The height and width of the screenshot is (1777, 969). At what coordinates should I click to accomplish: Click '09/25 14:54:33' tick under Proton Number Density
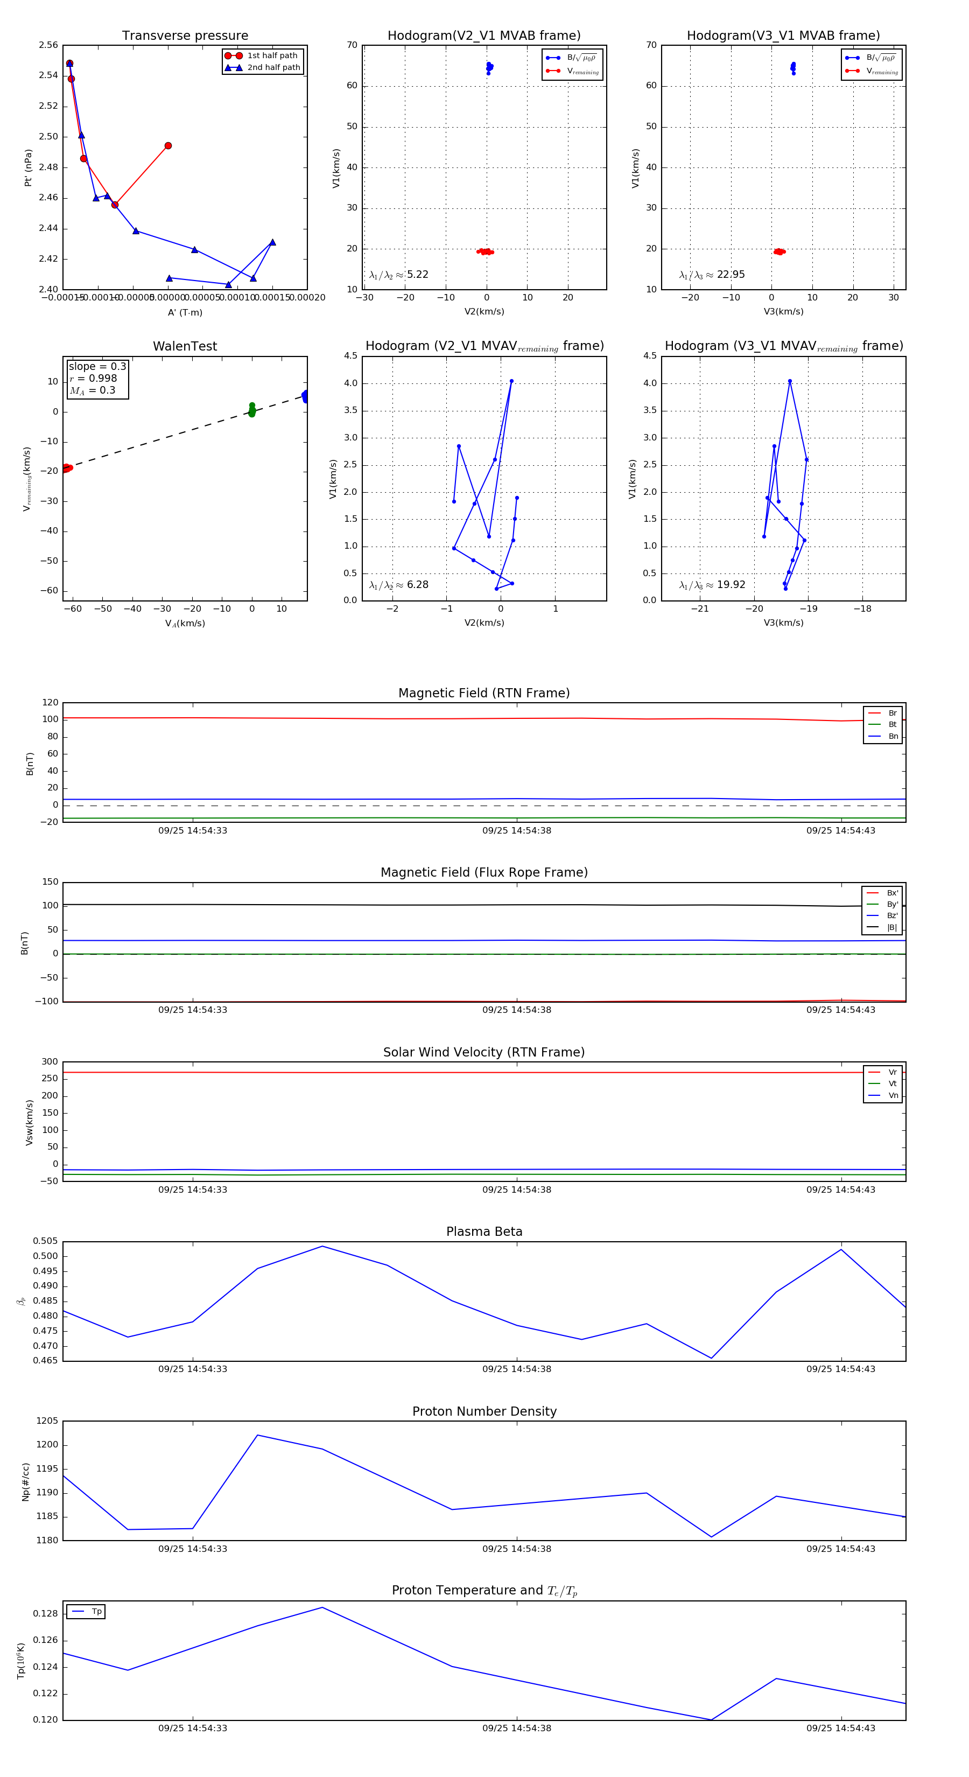point(192,1549)
